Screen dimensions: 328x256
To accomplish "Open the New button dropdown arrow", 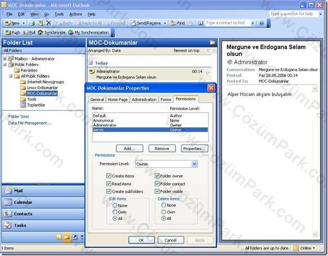I will (24, 23).
